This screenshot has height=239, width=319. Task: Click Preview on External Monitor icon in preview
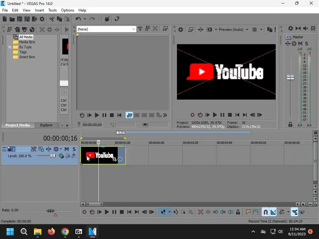[191, 30]
